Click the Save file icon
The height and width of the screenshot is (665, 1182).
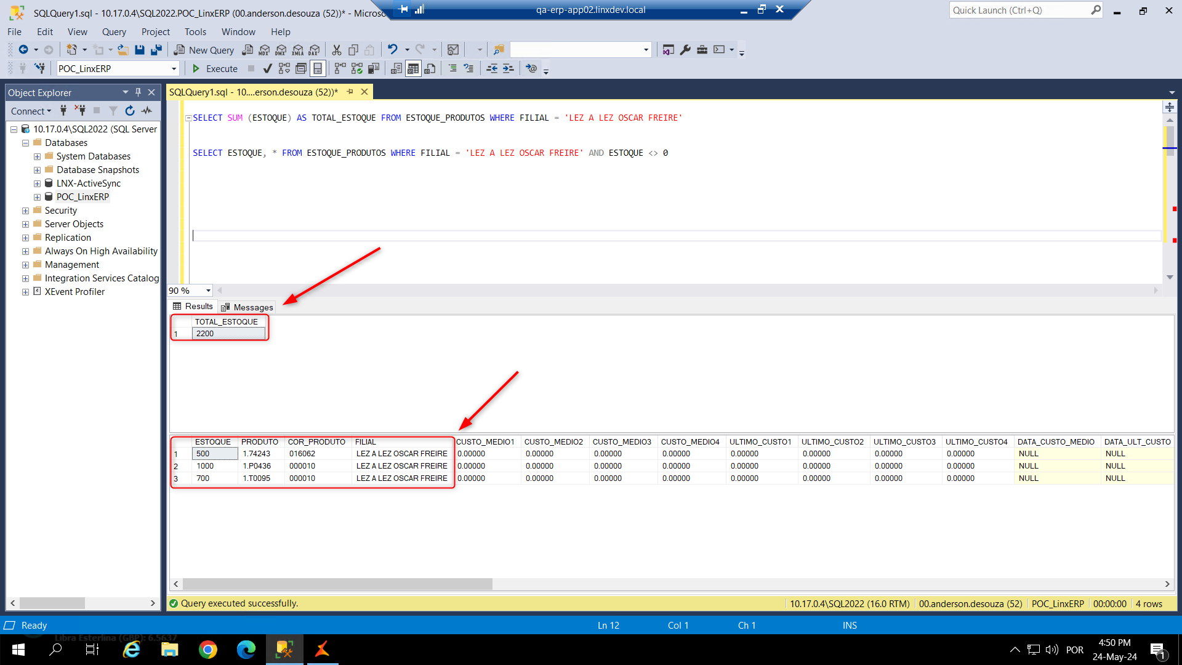pyautogui.click(x=140, y=50)
